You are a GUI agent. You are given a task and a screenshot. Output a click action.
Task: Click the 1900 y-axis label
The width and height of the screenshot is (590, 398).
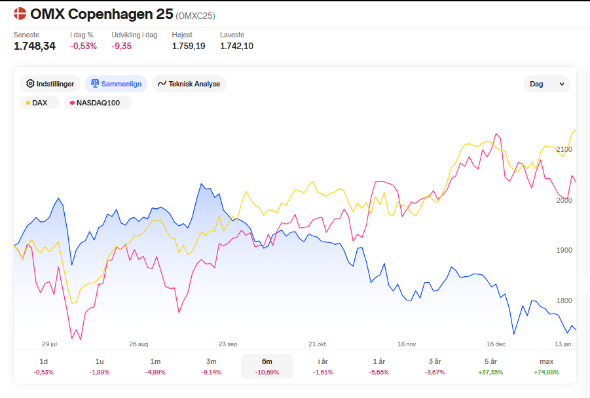click(x=564, y=250)
